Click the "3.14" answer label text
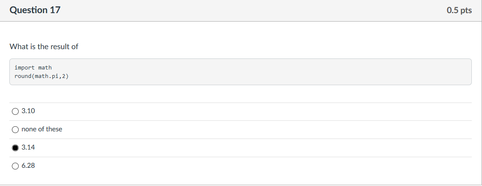The width and height of the screenshot is (482, 186). [x=28, y=147]
